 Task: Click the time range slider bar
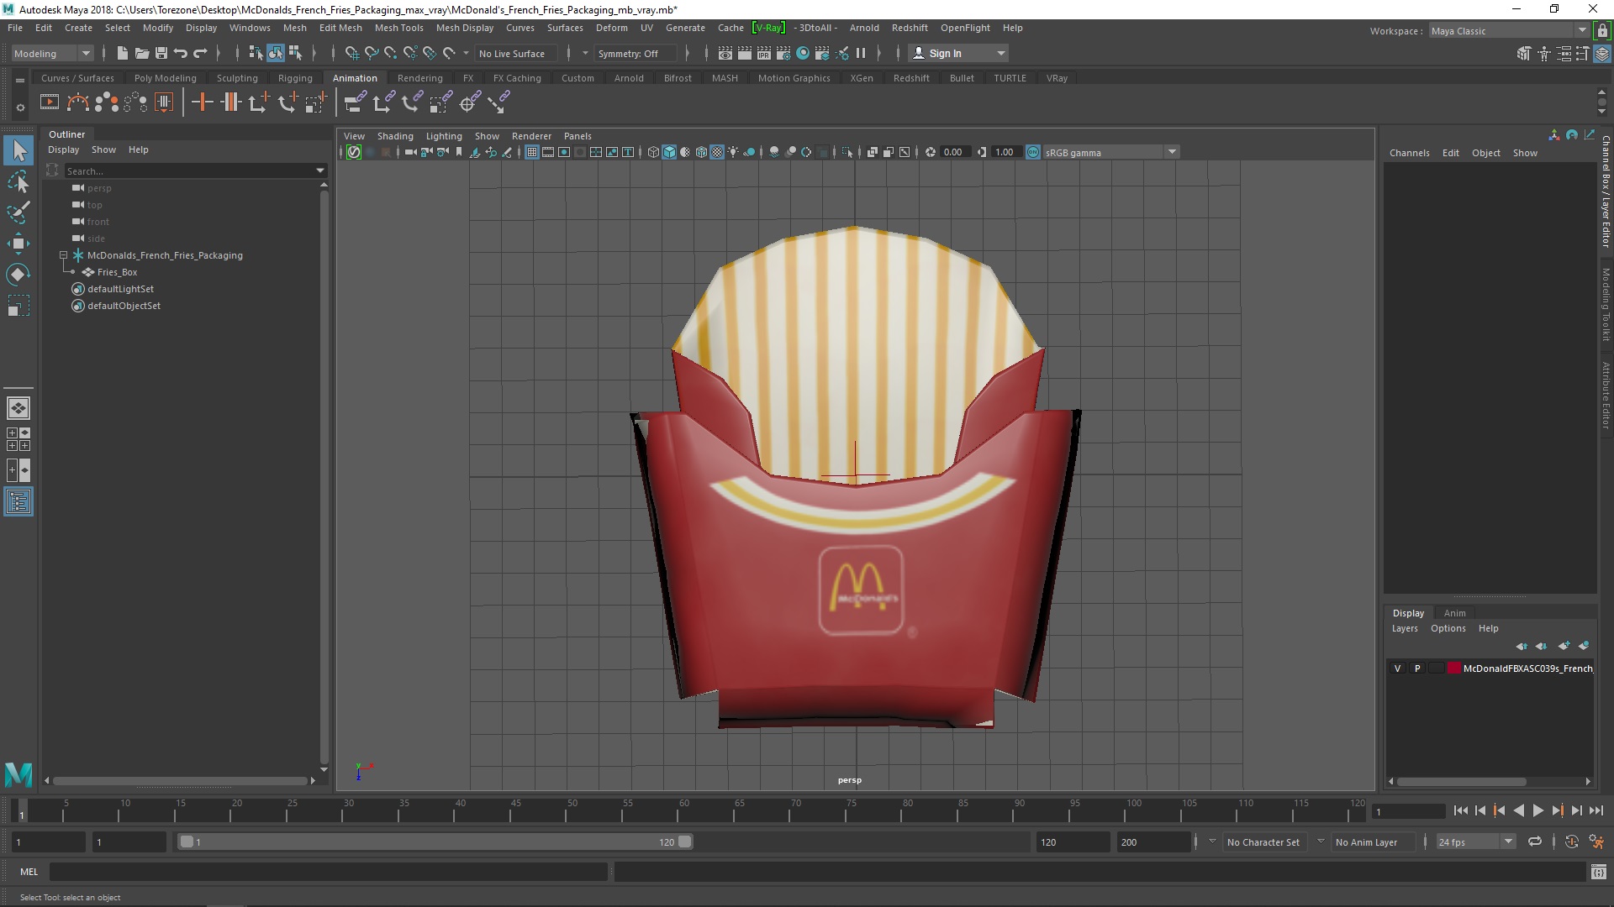[435, 841]
